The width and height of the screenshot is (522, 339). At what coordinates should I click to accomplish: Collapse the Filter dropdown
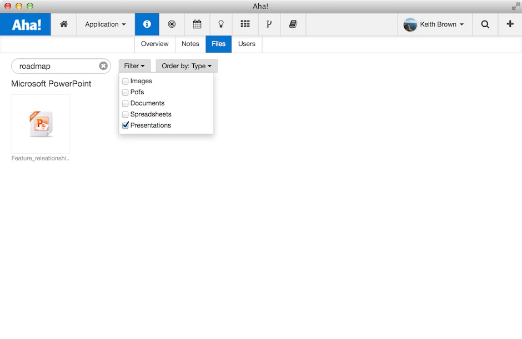pyautogui.click(x=134, y=66)
